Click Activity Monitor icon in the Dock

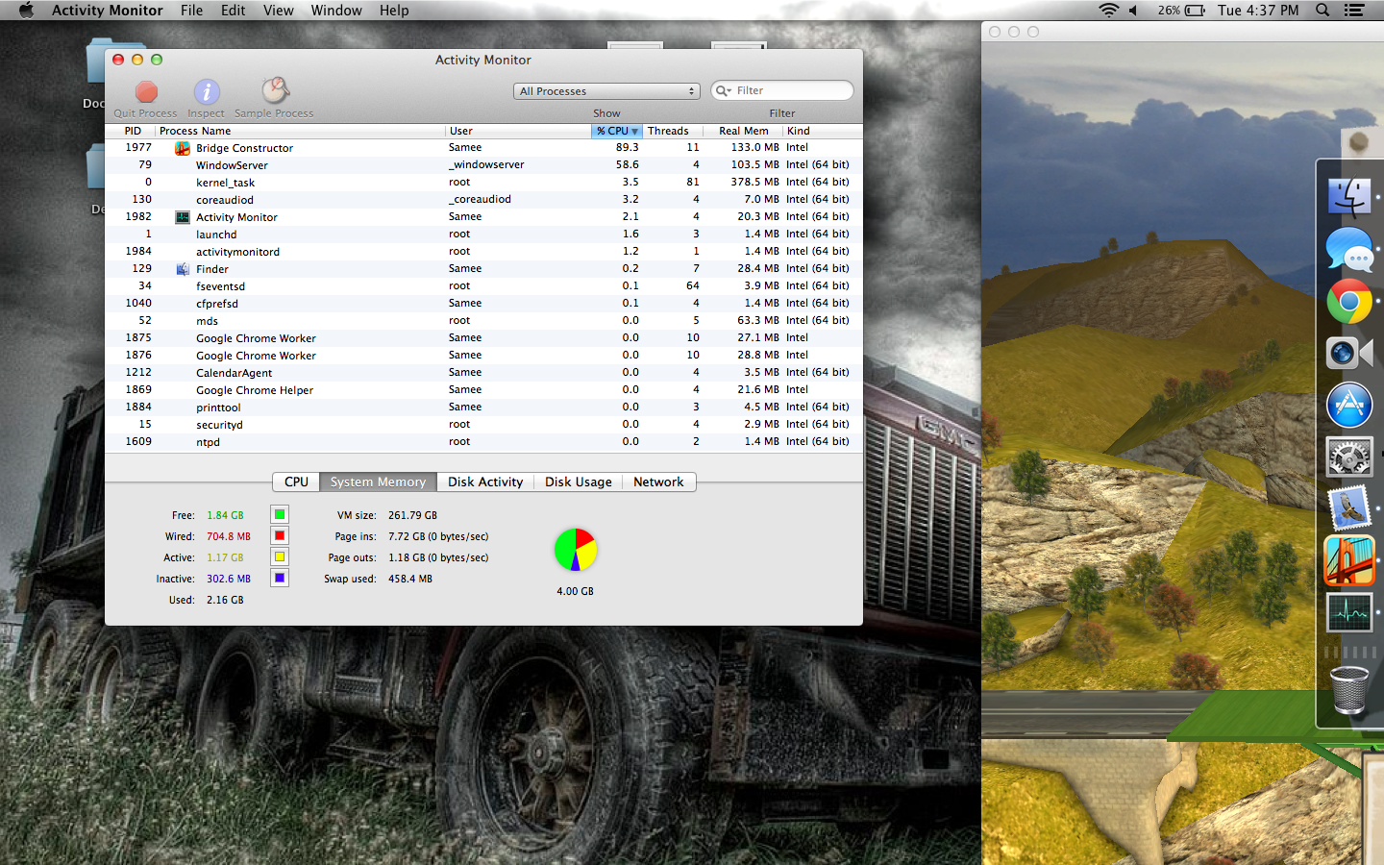point(1349,612)
